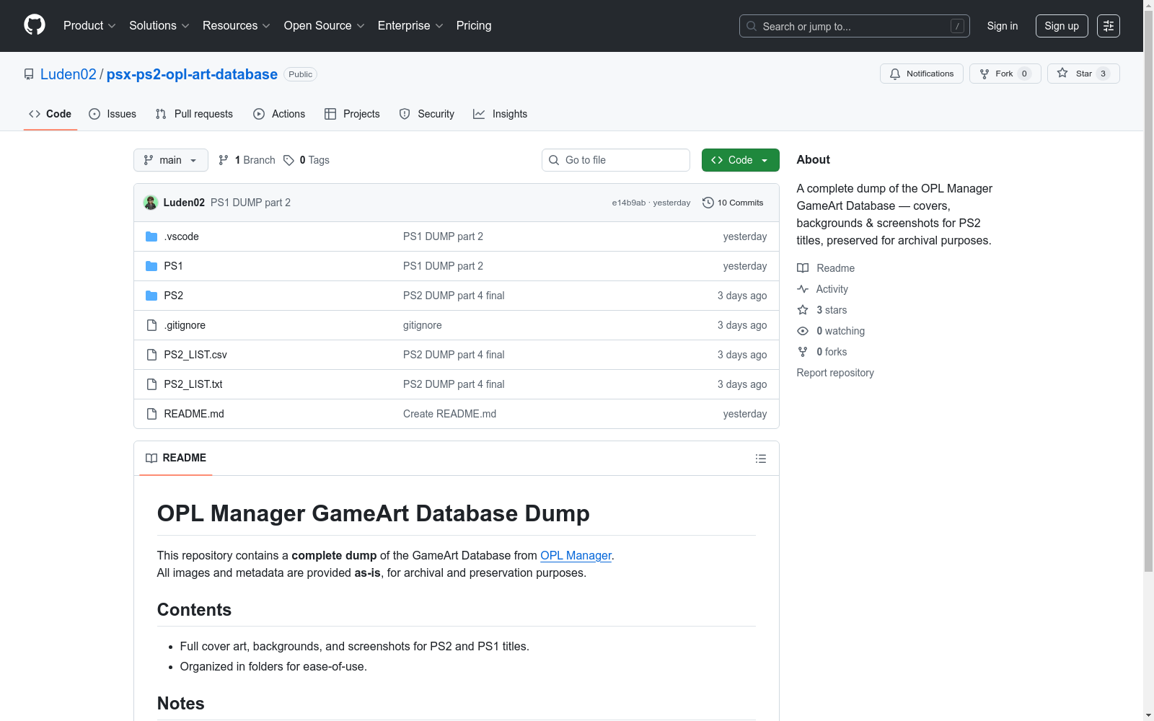This screenshot has width=1154, height=721.
Task: Open the Projects tab
Action: pos(352,114)
